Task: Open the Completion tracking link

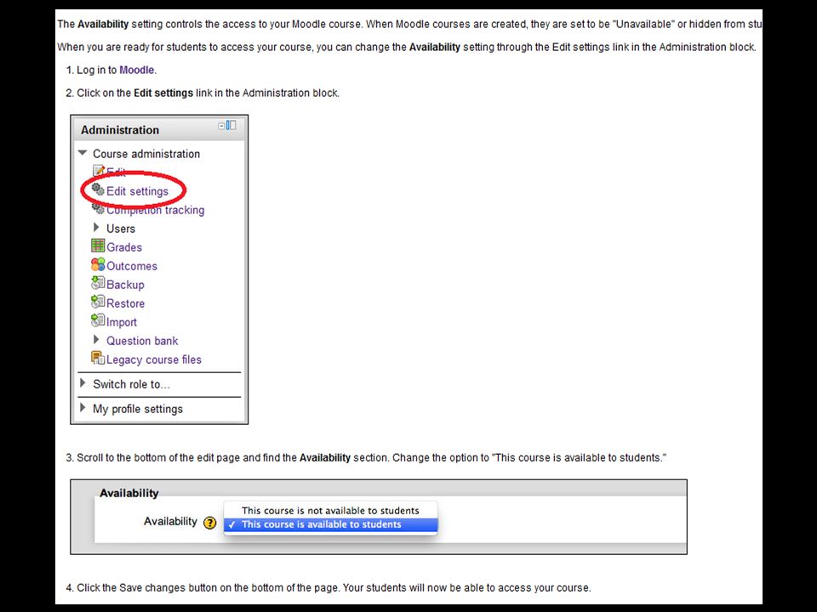Action: [155, 210]
